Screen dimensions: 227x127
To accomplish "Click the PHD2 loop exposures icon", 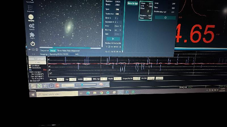I will click(39, 86).
